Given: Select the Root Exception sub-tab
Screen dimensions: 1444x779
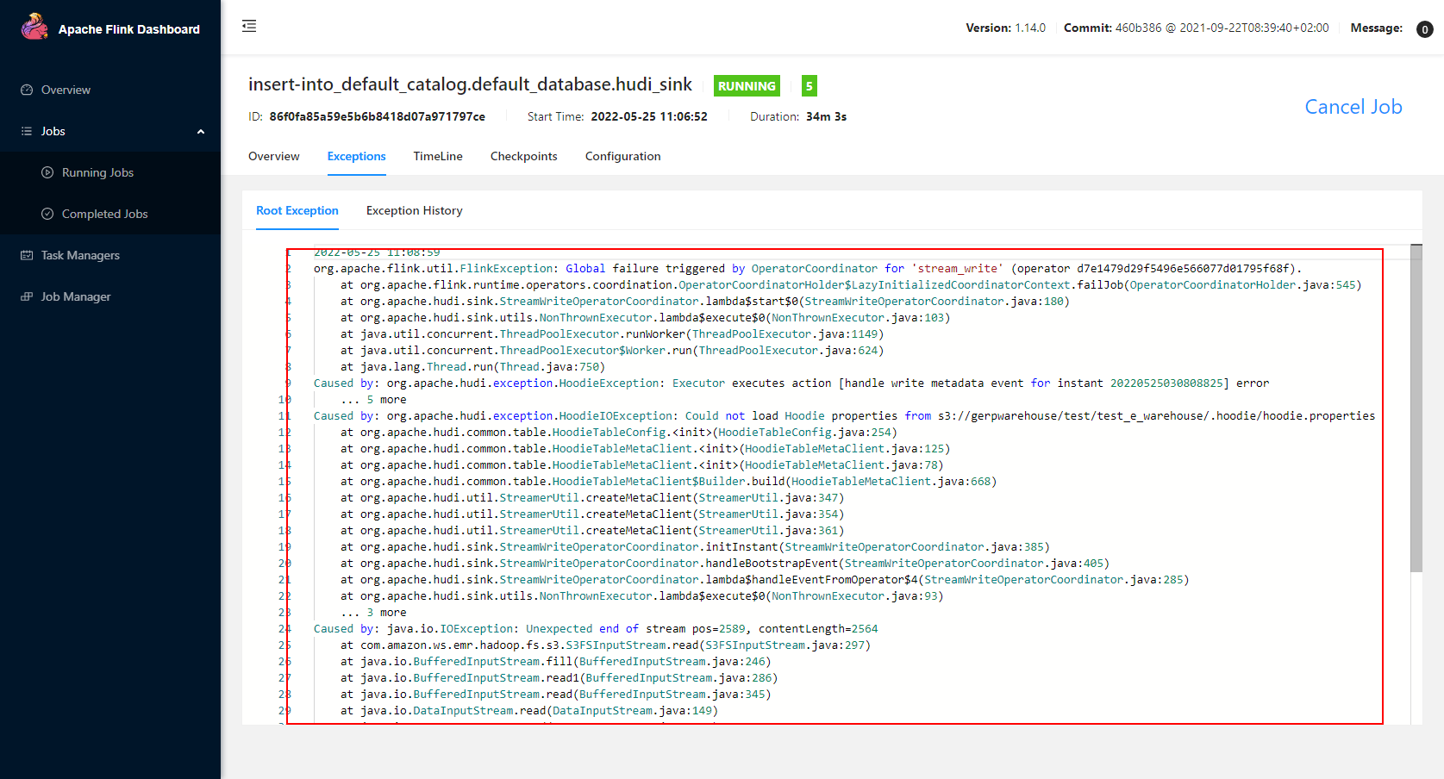Looking at the screenshot, I should [x=297, y=210].
